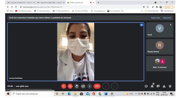Image resolution: width=179 pixels, height=98 pixels.
Task: Open the chat panel icon
Action: click(x=158, y=86)
